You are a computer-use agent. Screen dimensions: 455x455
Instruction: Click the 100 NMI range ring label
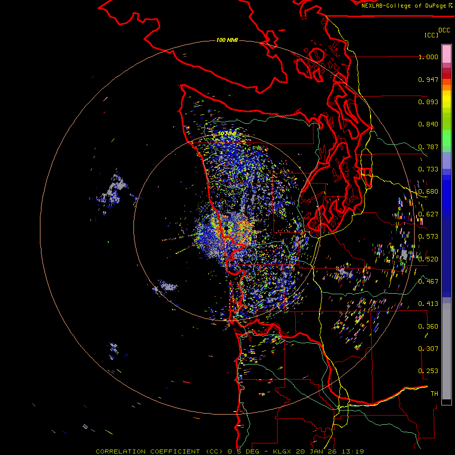(227, 40)
